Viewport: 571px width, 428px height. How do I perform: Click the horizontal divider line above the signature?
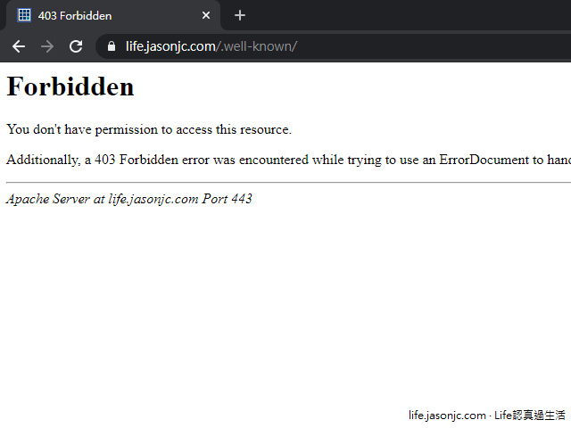[285, 182]
